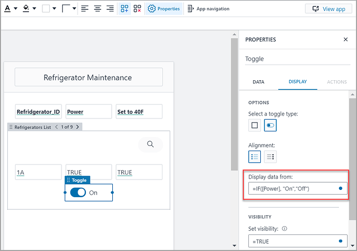Click the remove element grid icon

(137, 9)
